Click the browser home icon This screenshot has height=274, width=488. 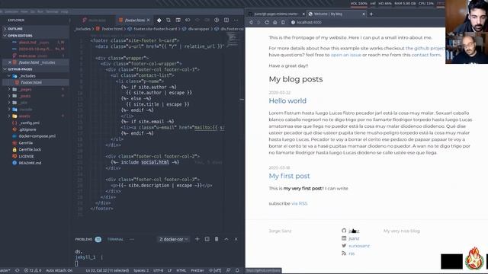point(274,22)
